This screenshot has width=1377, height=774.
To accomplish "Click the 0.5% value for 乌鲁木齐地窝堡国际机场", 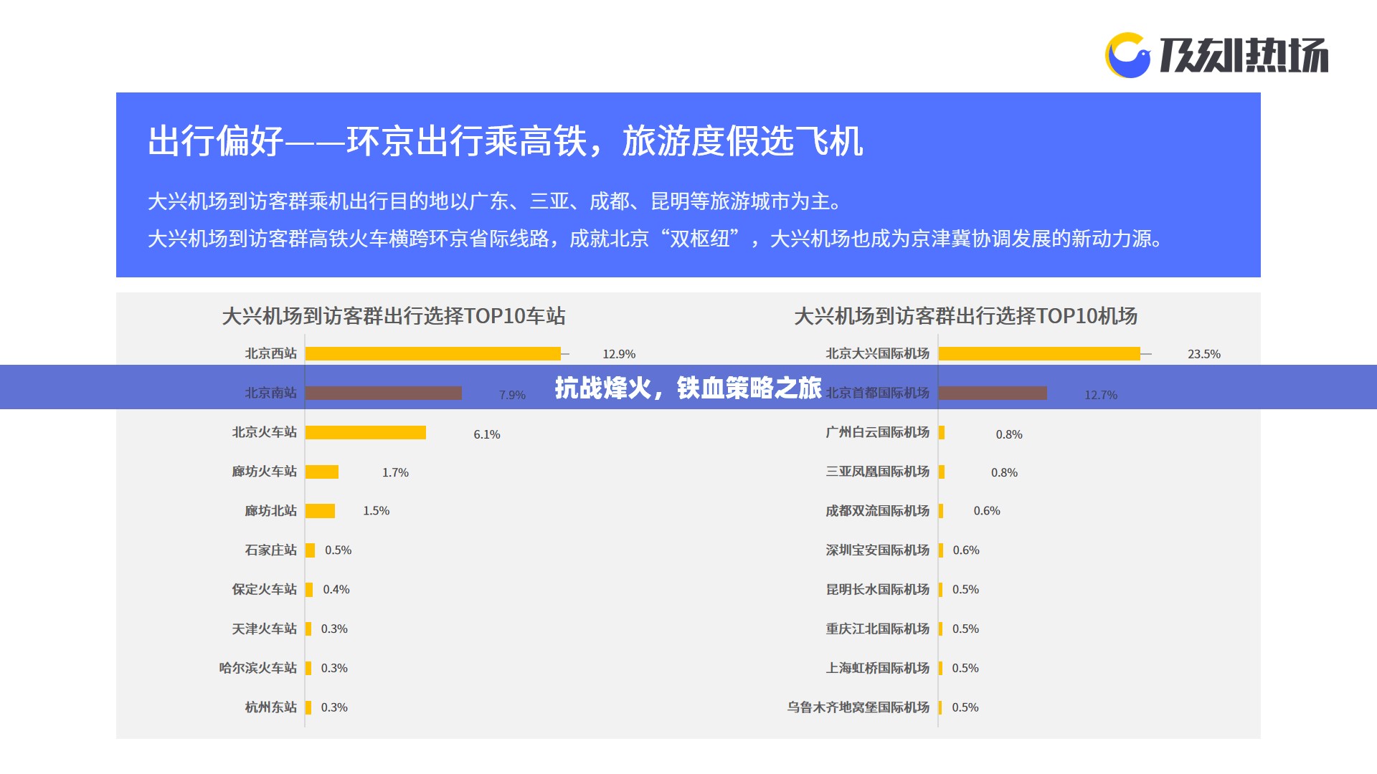I will pos(965,707).
